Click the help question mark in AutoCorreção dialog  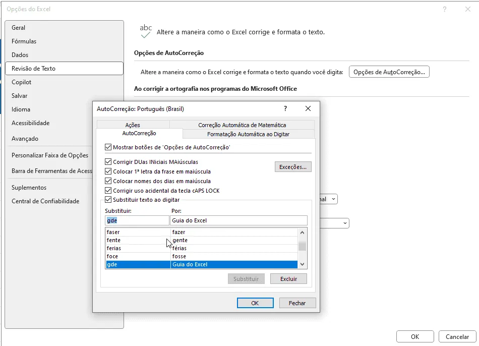(285, 108)
